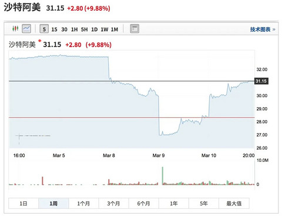The width and height of the screenshot is (282, 216).
Task: Select the 5-minute interval toggle
Action: [44, 29]
